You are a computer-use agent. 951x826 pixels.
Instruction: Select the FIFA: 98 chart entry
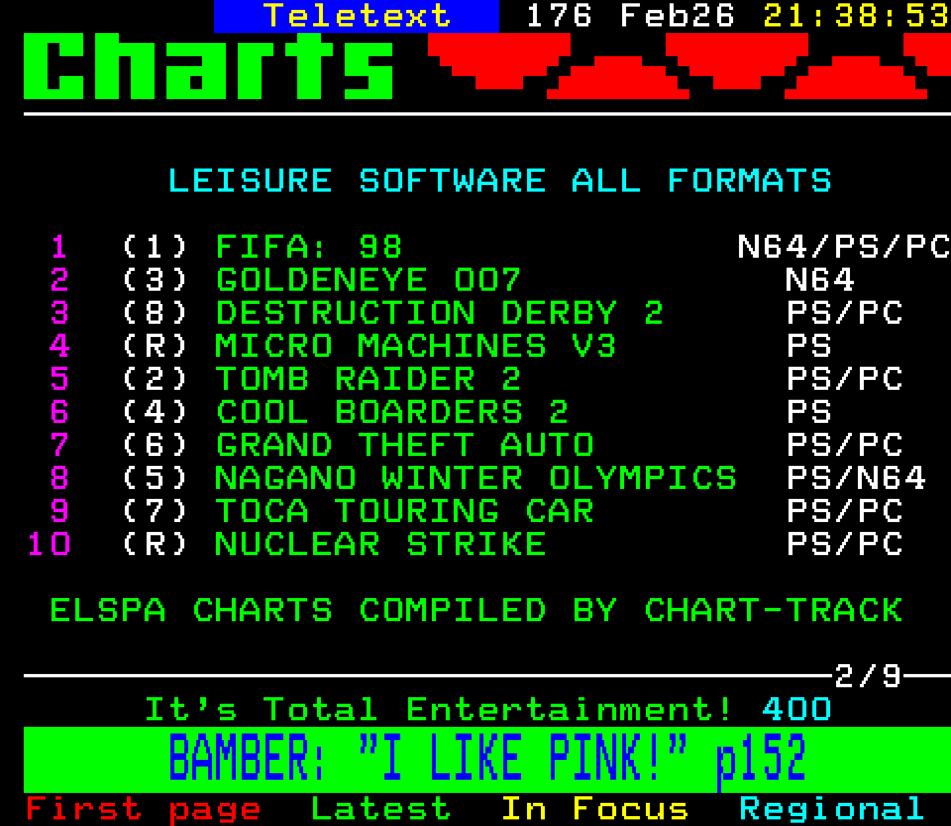click(x=309, y=246)
